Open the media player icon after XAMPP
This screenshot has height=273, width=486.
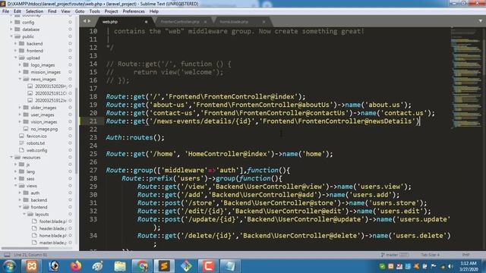pyautogui.click(x=54, y=266)
